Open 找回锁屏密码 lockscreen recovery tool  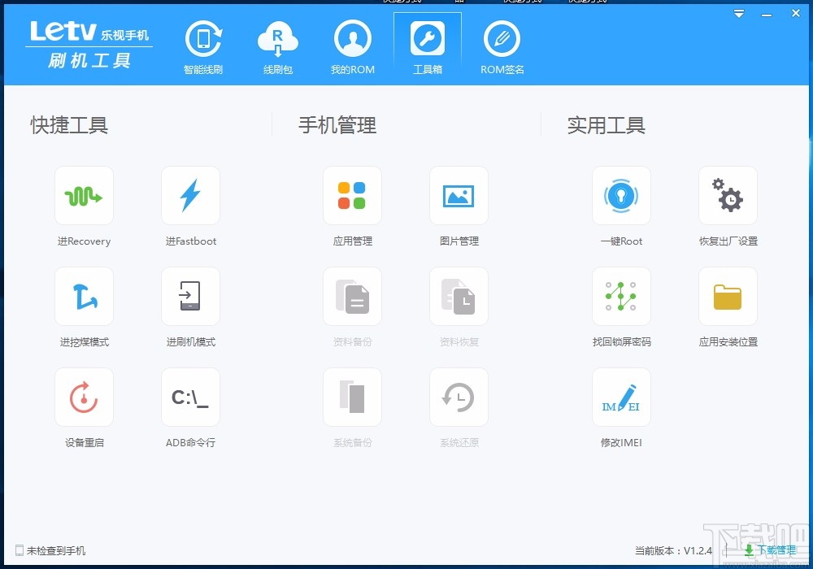coord(621,296)
